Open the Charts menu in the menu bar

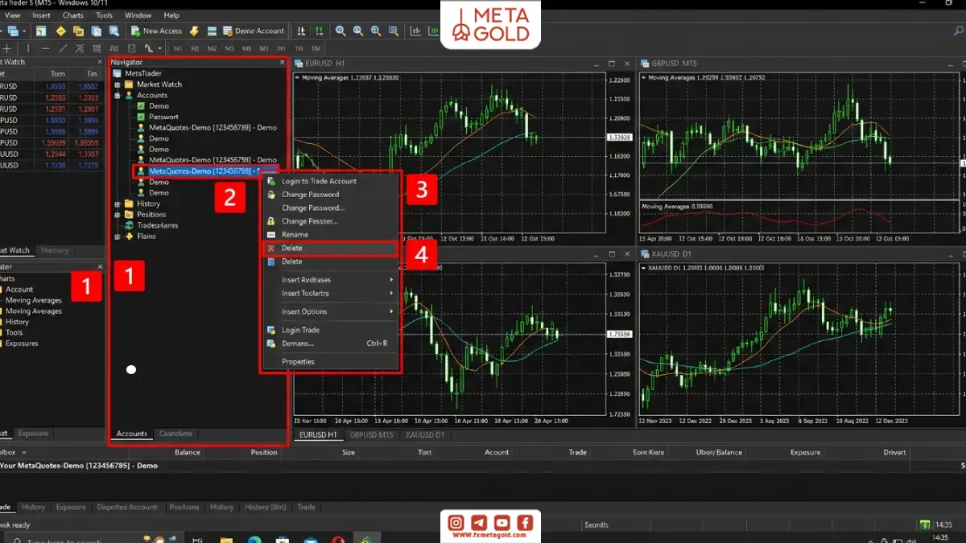72,15
